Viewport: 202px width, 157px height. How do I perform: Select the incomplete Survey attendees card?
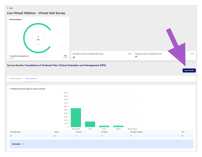point(164,56)
